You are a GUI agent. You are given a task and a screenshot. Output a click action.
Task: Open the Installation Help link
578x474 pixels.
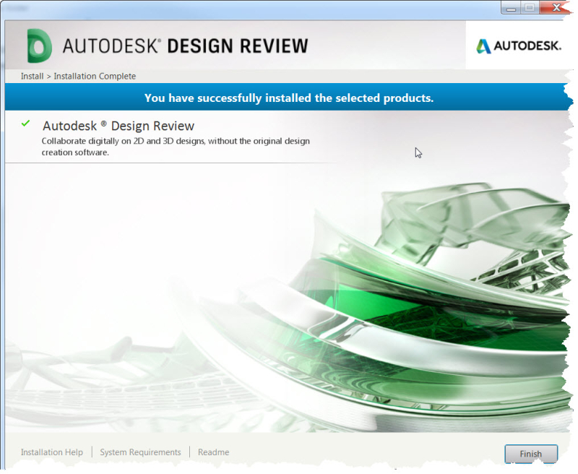point(52,452)
